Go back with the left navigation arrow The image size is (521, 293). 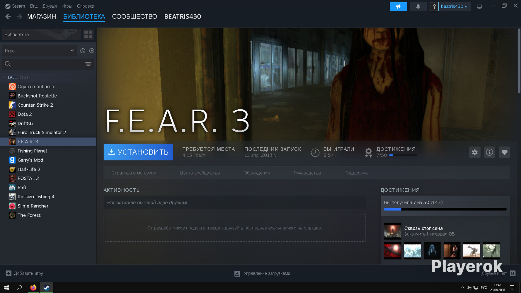8,17
